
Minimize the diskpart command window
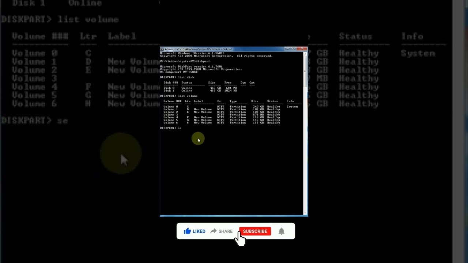click(x=288, y=49)
